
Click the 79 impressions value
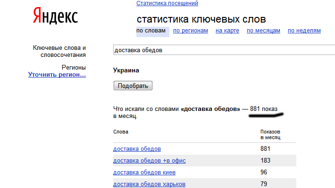(x=264, y=184)
